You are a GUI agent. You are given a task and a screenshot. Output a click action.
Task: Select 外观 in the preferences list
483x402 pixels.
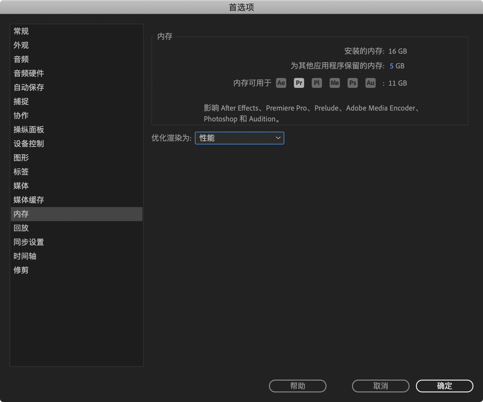point(77,45)
